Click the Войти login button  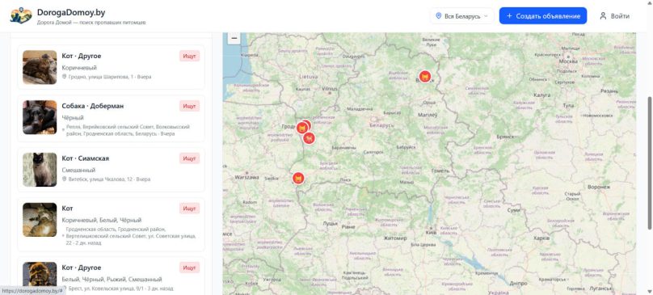pyautogui.click(x=614, y=16)
